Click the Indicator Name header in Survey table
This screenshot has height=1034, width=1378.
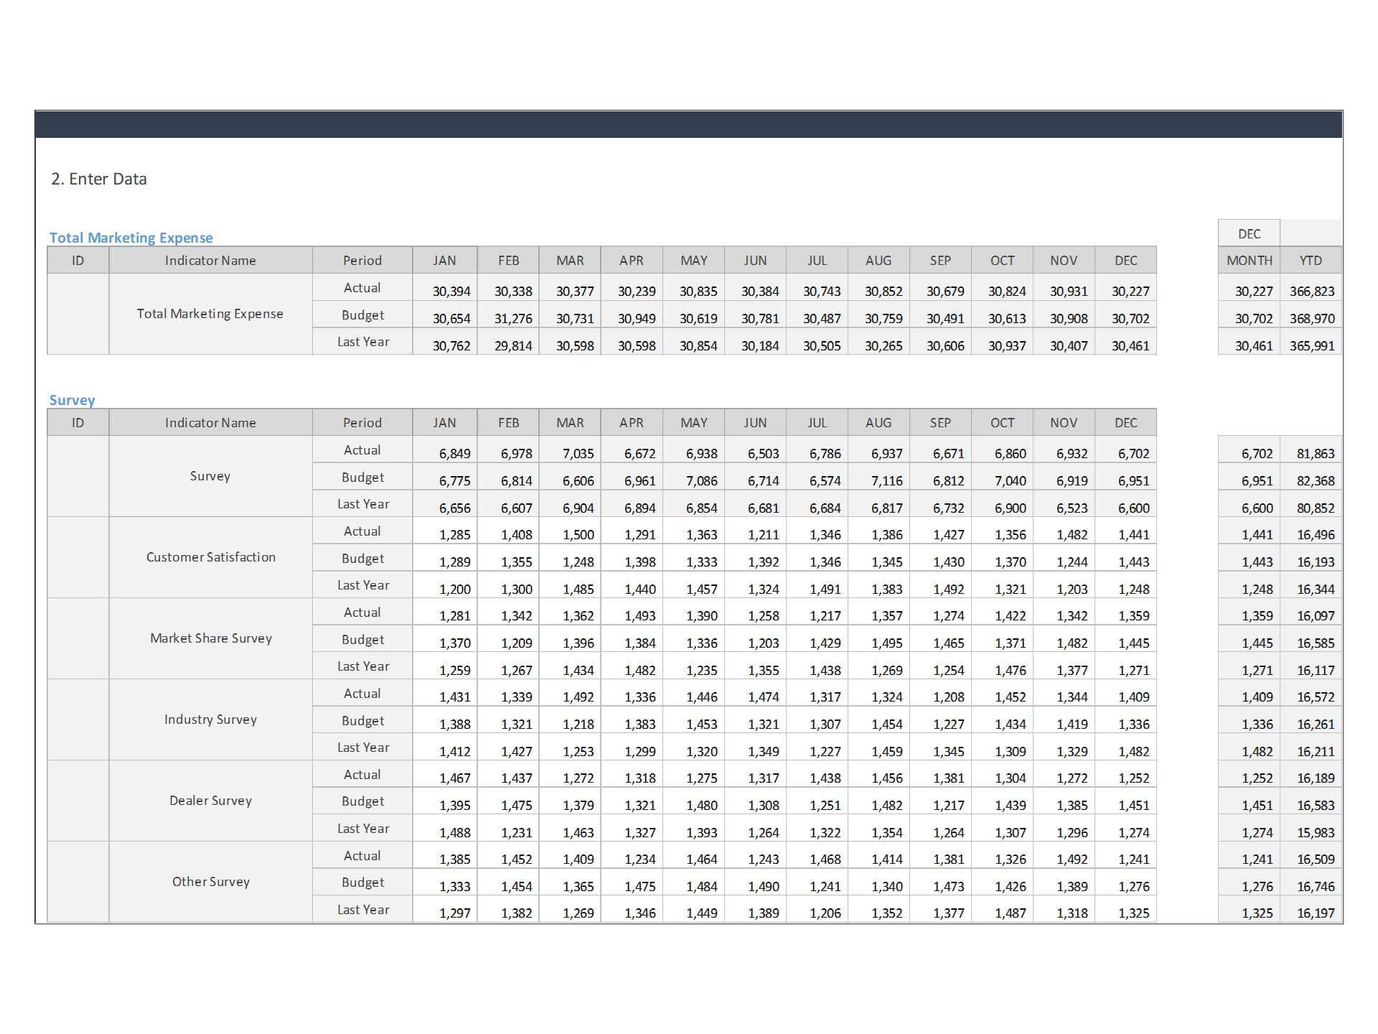[x=210, y=423]
